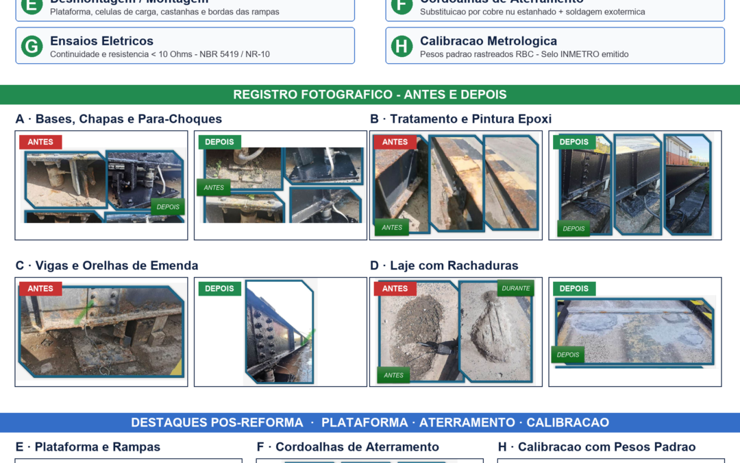Click the green H circle icon
This screenshot has width=740, height=463.
coord(402,47)
